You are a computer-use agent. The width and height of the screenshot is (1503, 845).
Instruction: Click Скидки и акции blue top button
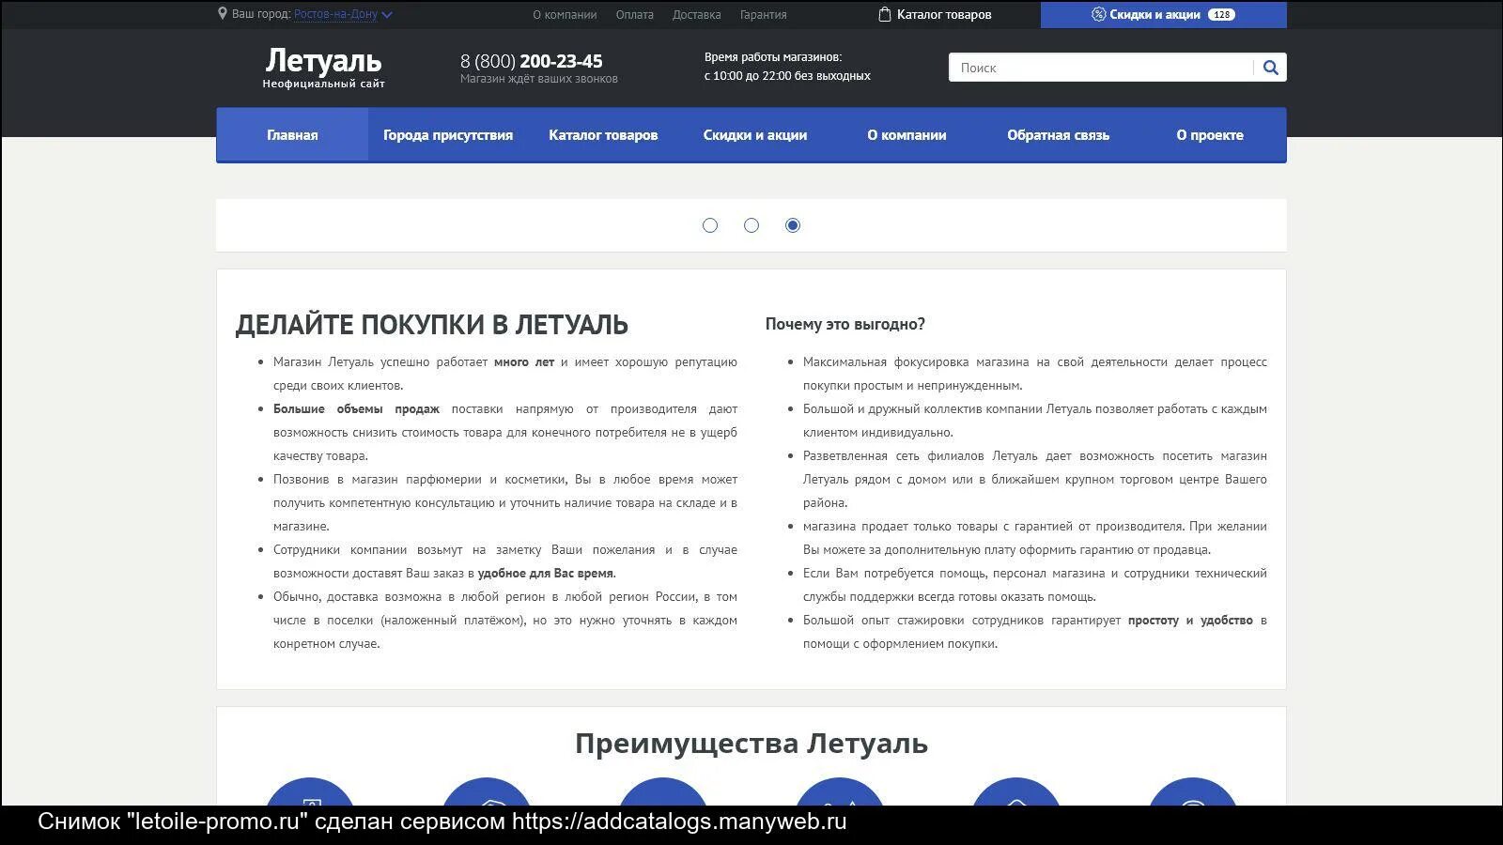click(1164, 15)
